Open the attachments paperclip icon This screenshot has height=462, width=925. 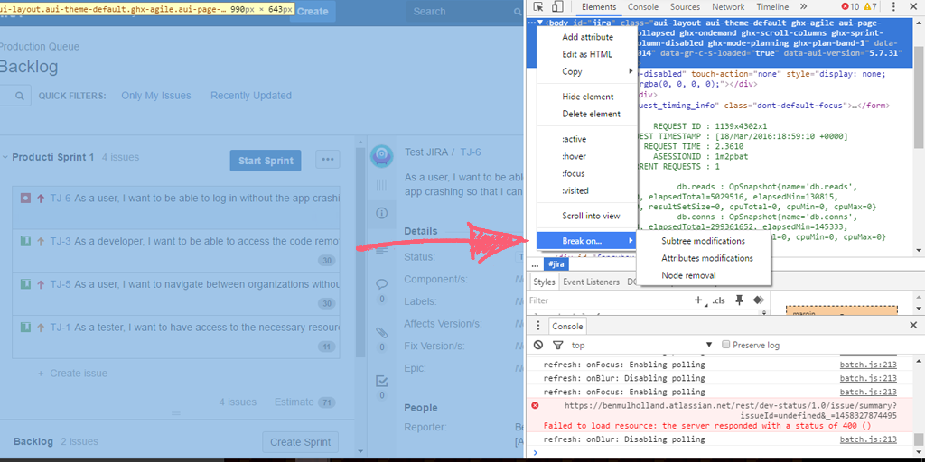pos(382,332)
